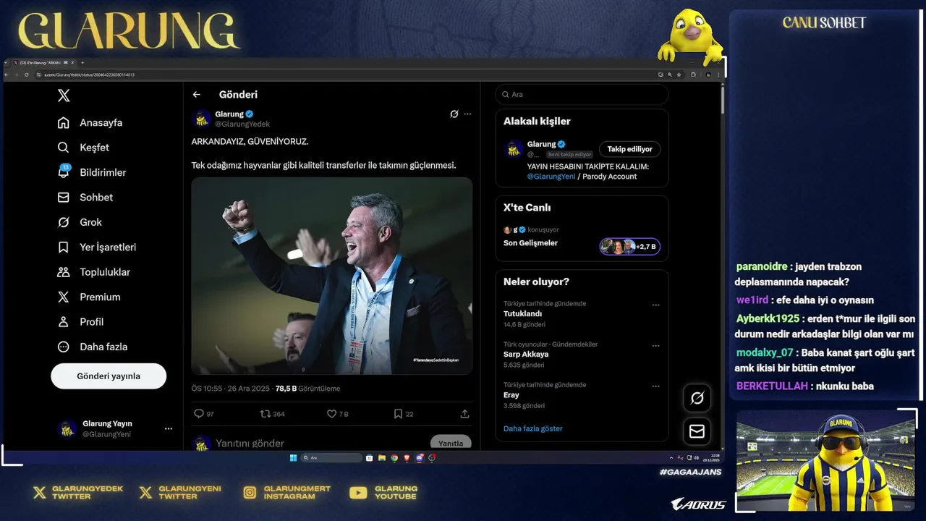This screenshot has height=521, width=926.
Task: Click the Ara search box on X
Action: point(582,95)
